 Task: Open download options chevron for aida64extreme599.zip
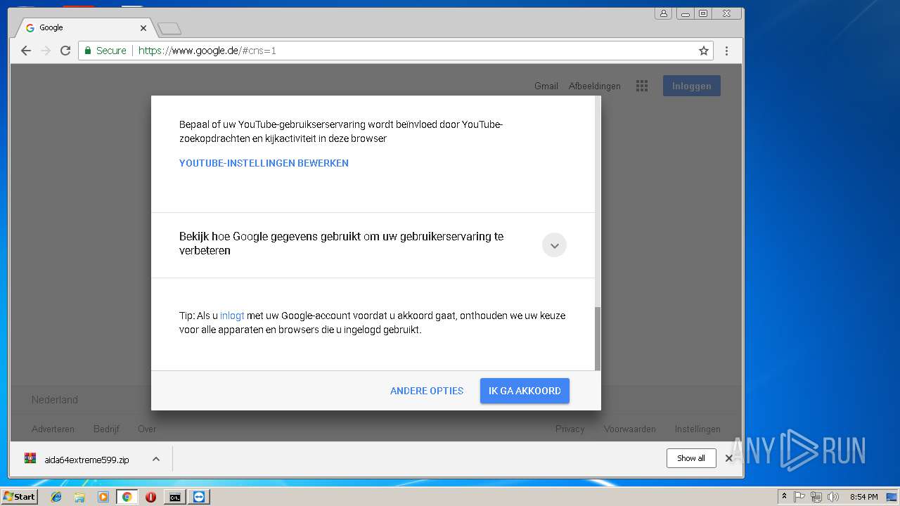pos(156,459)
